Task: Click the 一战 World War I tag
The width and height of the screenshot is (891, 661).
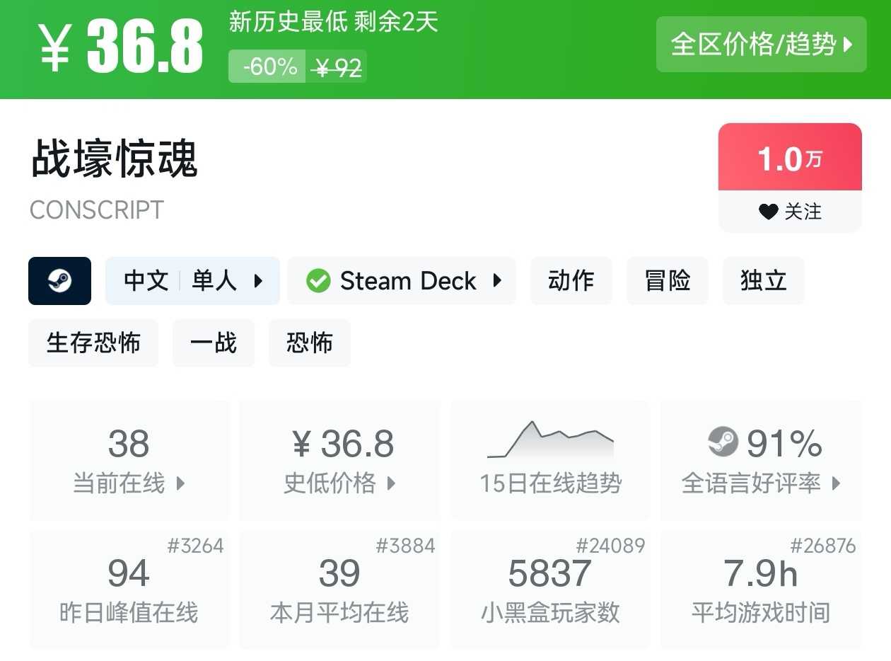Action: [x=213, y=343]
